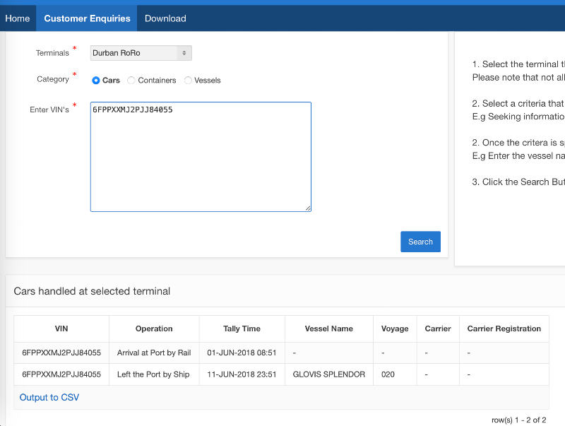Click the Category field label
The image size is (565, 426).
(53, 79)
